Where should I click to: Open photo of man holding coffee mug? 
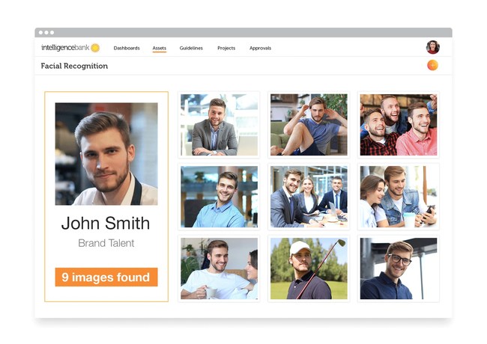pos(219,268)
